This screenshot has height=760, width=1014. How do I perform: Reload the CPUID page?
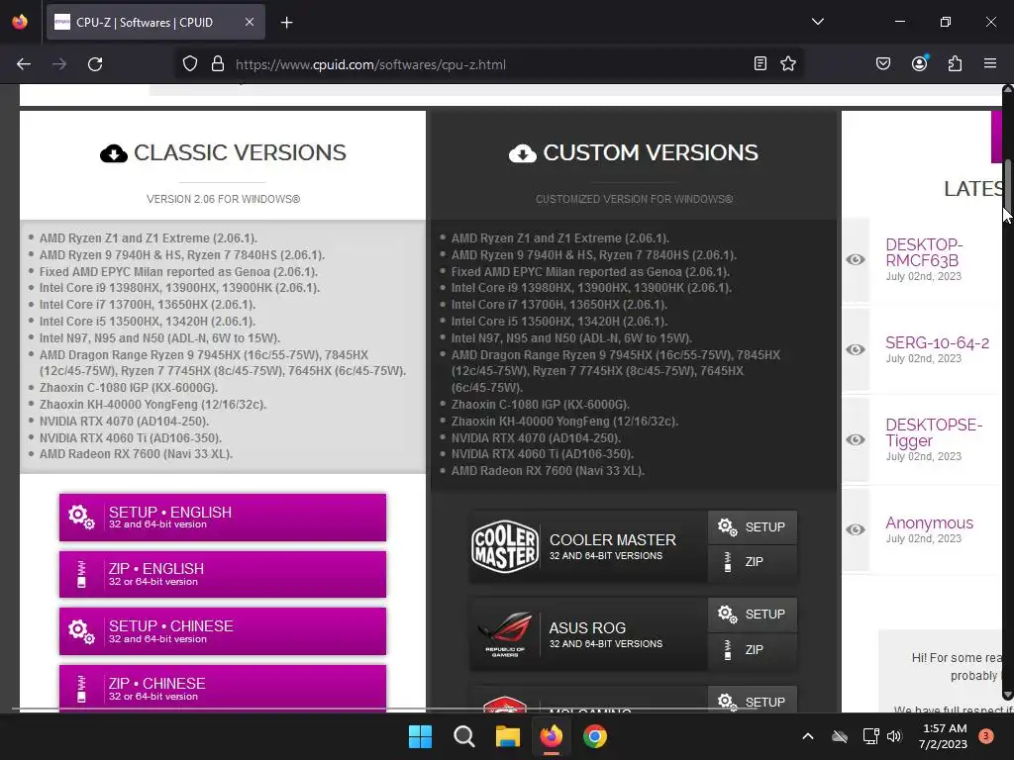click(95, 64)
